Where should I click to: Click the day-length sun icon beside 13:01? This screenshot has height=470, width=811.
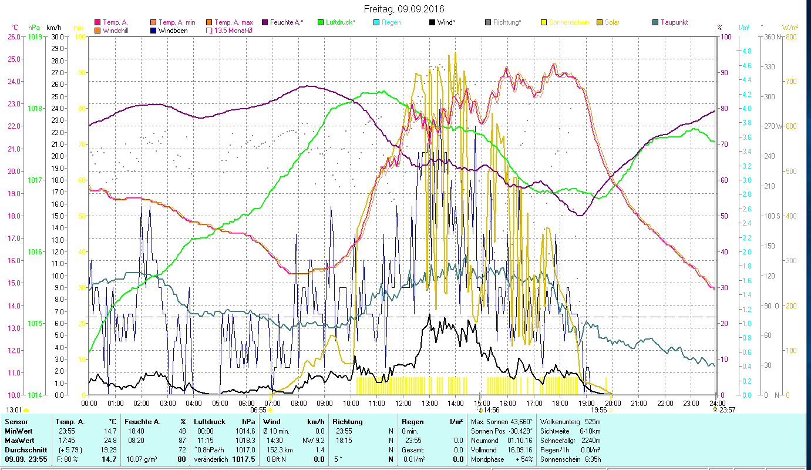[26, 410]
